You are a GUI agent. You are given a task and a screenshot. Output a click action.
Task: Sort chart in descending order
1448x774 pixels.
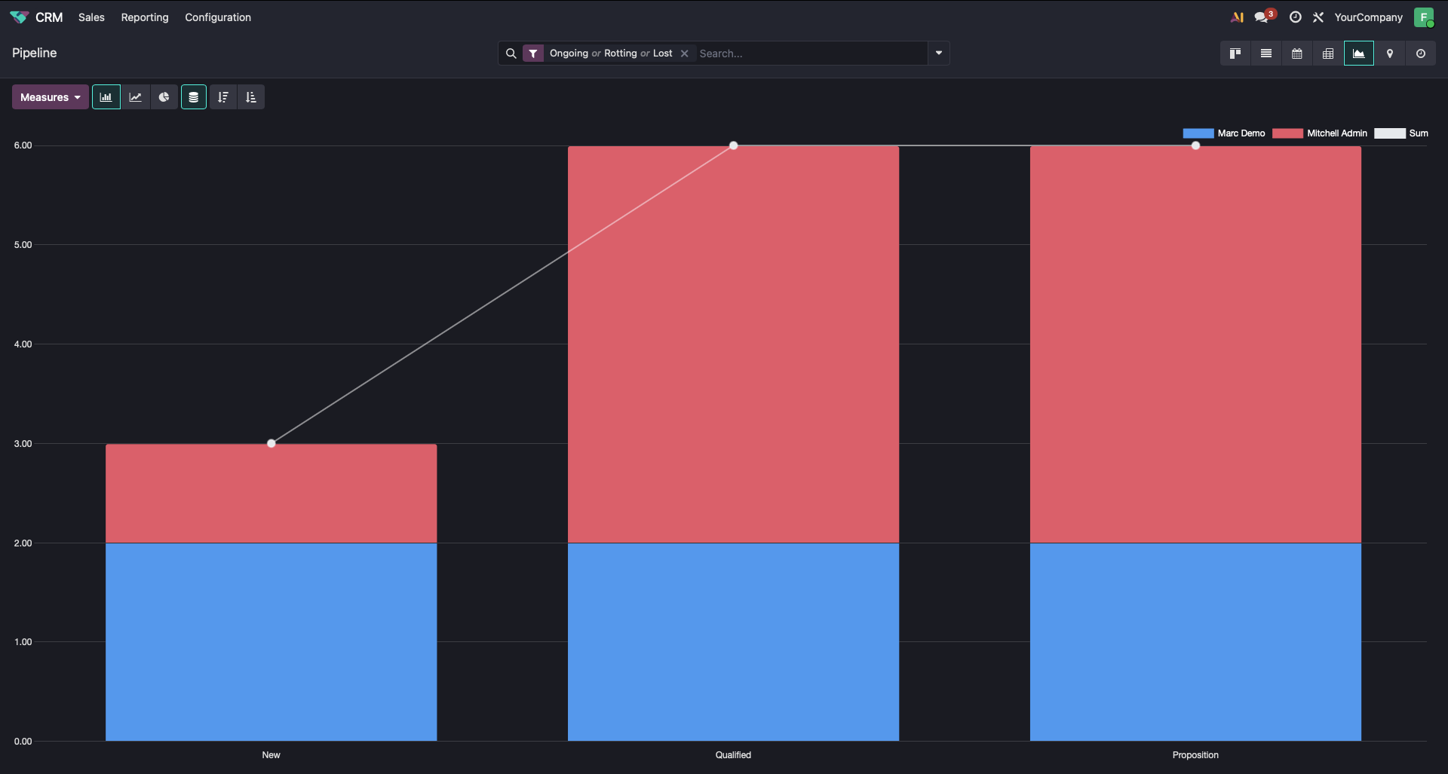pos(222,97)
